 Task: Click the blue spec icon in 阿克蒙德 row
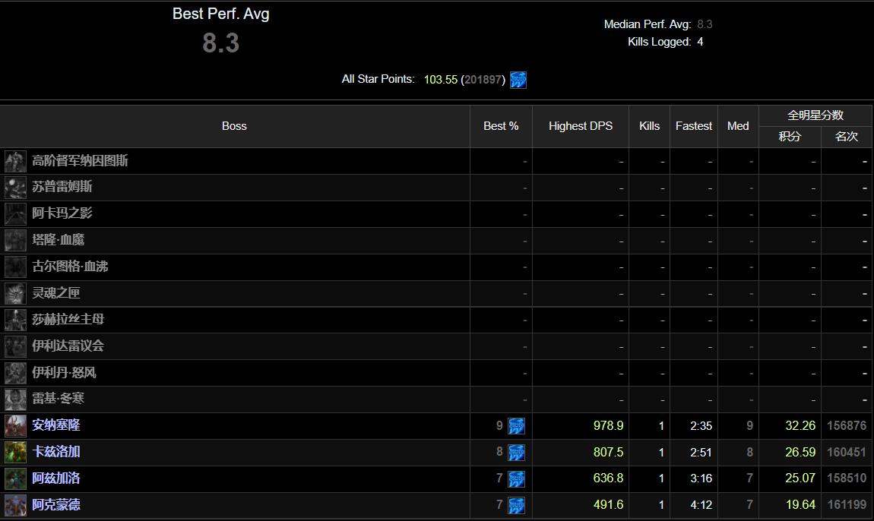[516, 505]
